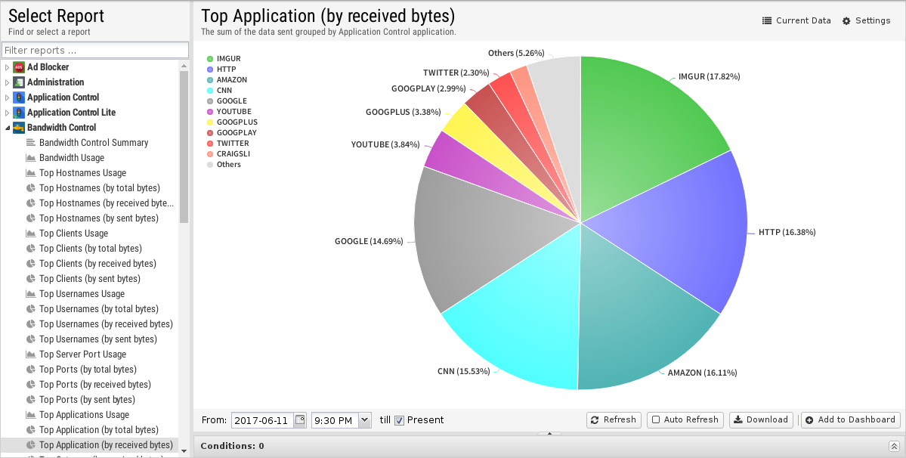
Task: Open the 9:30 PM time dropdown
Action: 365,420
